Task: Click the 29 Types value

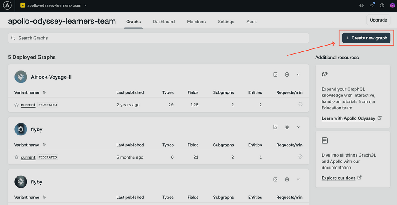Action: click(171, 105)
